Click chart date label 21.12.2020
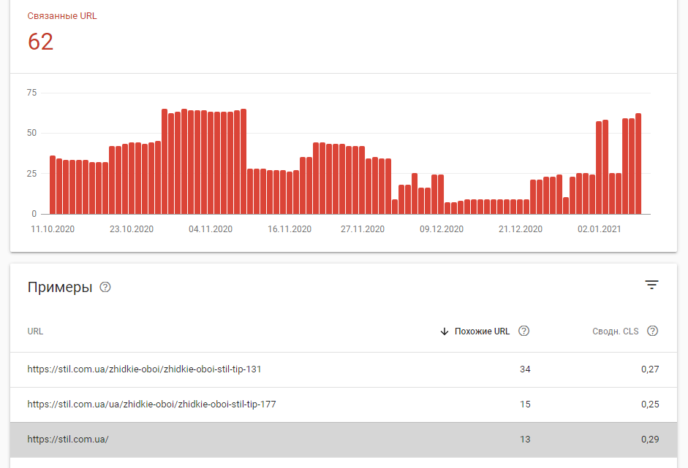 click(x=521, y=229)
